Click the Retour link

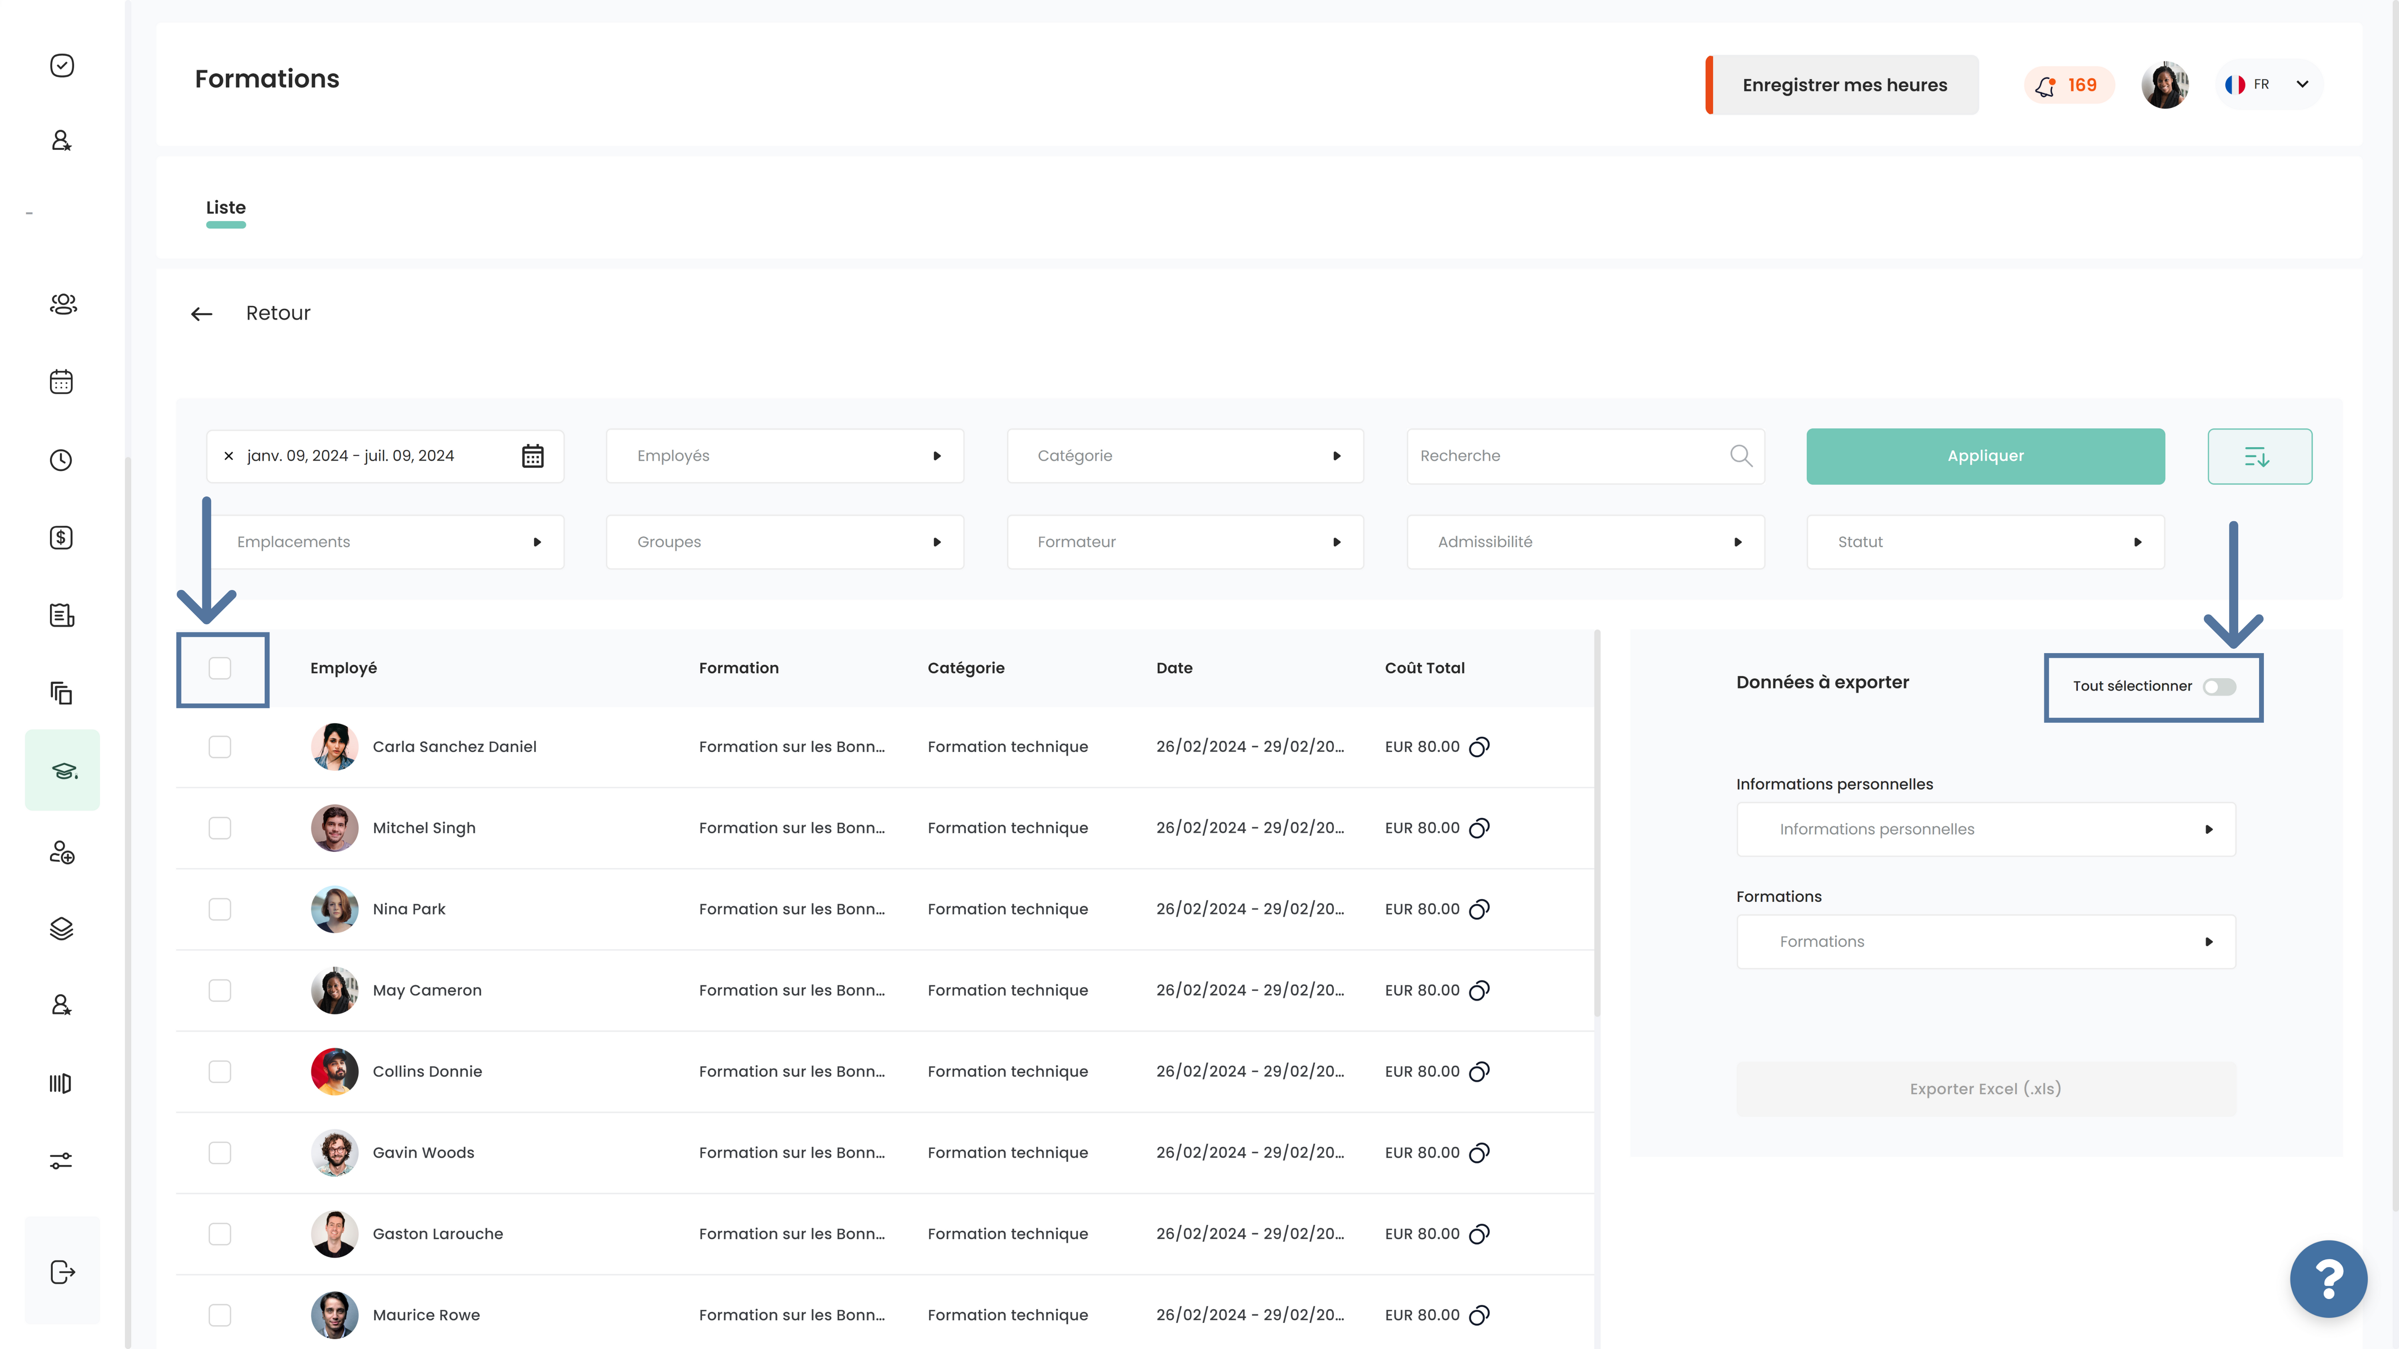tap(277, 314)
